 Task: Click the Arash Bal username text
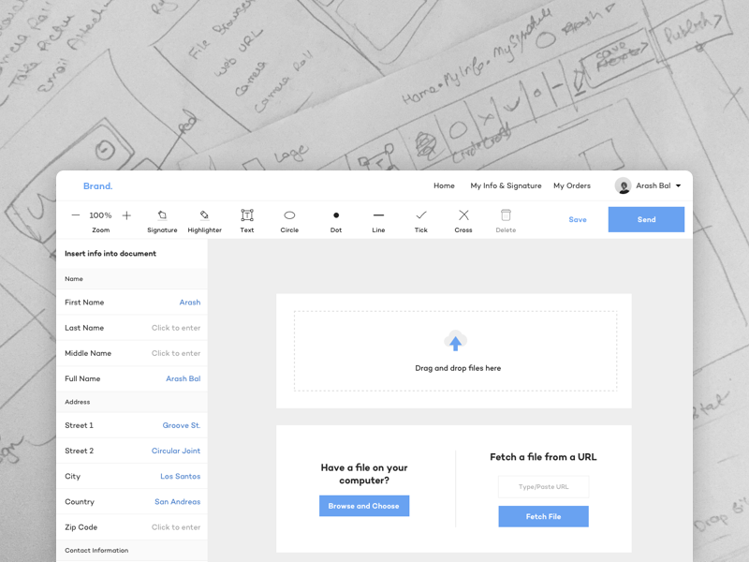pyautogui.click(x=653, y=185)
